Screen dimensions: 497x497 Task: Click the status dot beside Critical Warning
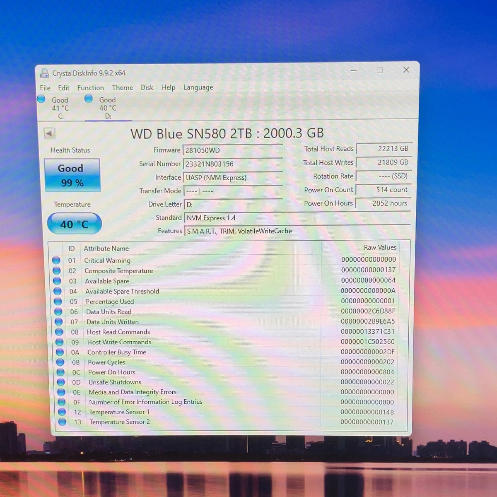point(56,260)
